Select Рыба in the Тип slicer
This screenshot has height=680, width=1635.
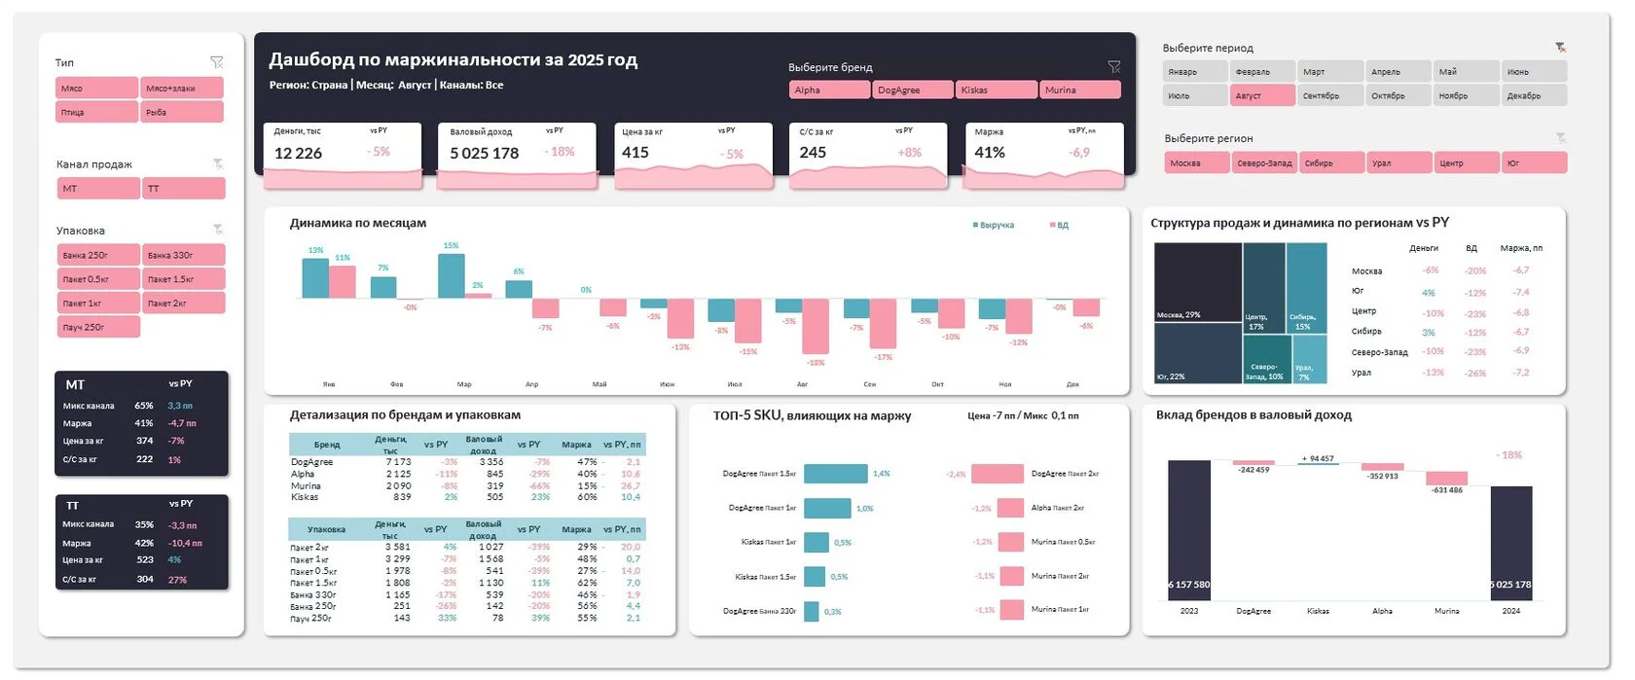pyautogui.click(x=182, y=112)
